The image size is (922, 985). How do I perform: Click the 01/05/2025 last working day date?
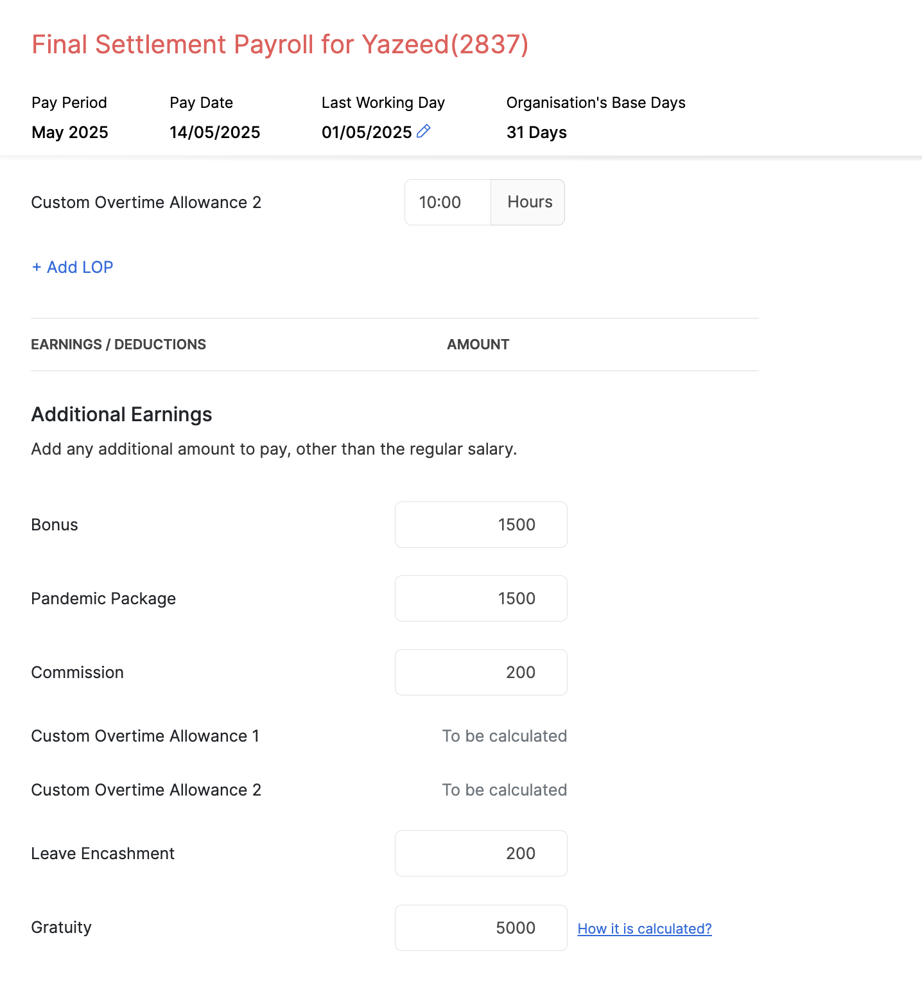coord(367,132)
